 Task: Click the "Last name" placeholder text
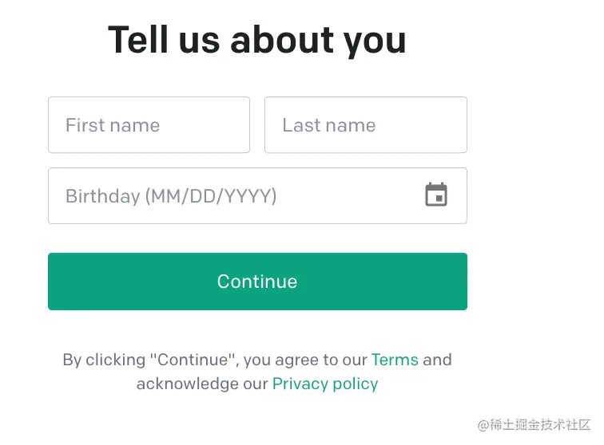pyautogui.click(x=329, y=125)
